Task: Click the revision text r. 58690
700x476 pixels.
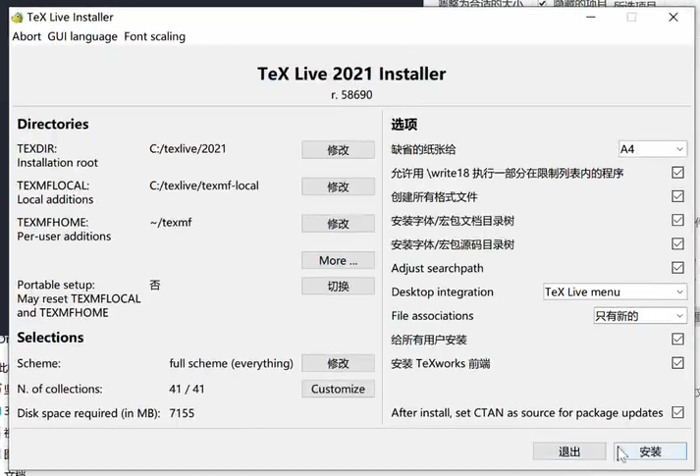Action: pos(351,95)
